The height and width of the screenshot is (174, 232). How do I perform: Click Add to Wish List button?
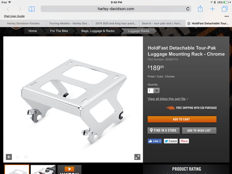(199, 130)
